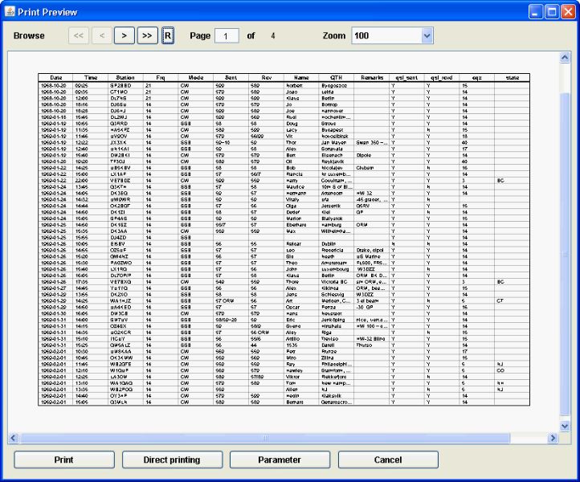This screenshot has height=482, width=580.
Task: Go to first page button
Action: (x=78, y=35)
